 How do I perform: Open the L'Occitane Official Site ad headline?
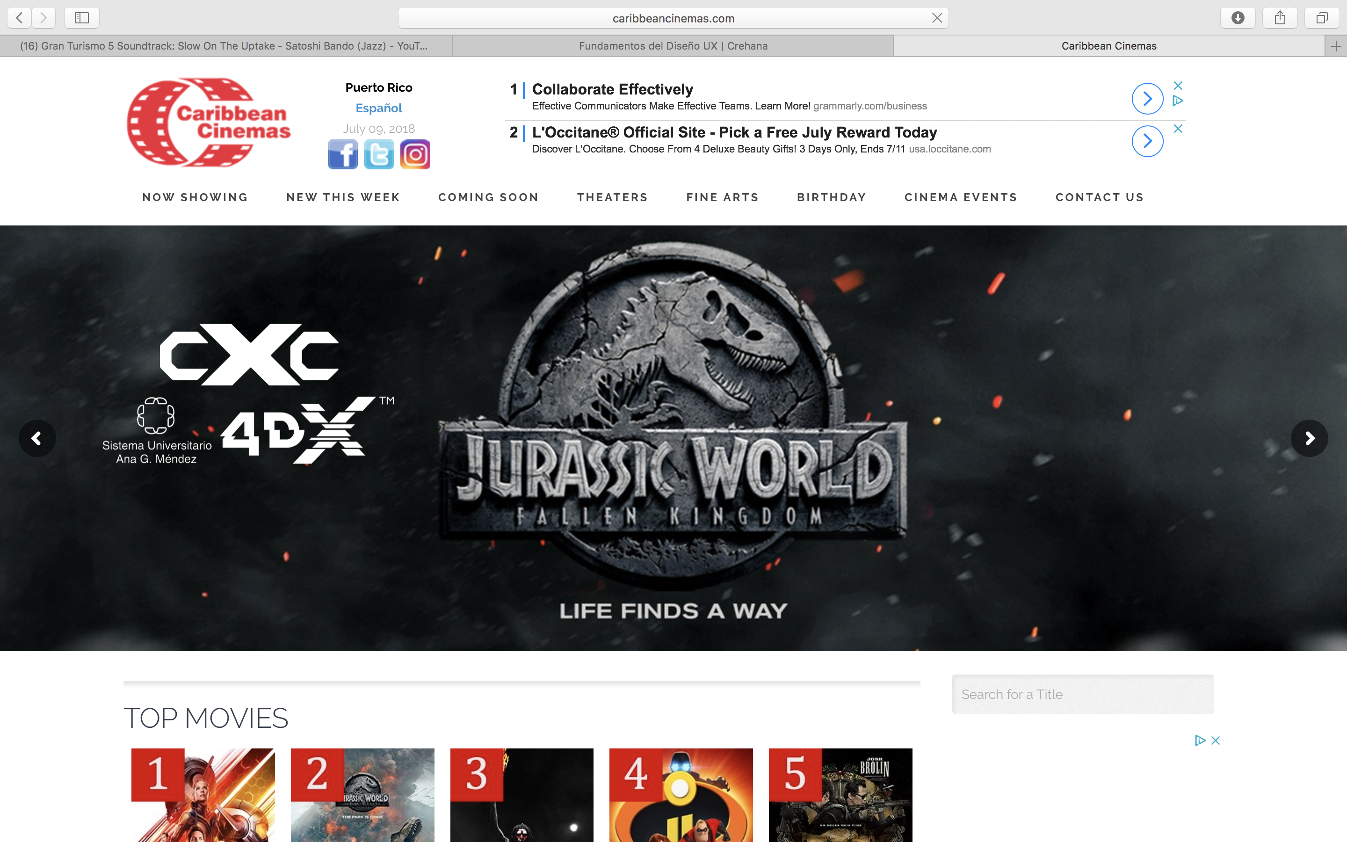click(734, 132)
